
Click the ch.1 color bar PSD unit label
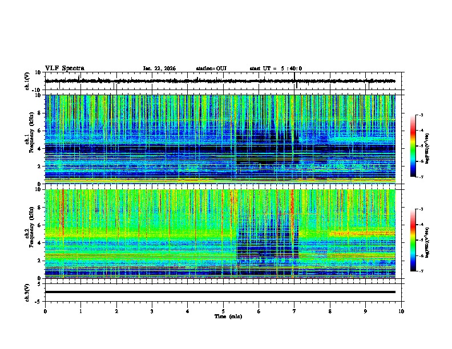click(427, 149)
